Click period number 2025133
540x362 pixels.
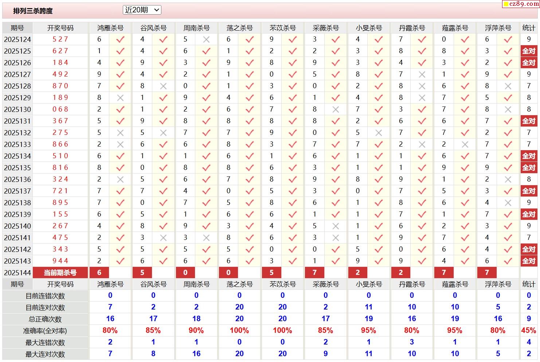click(x=17, y=144)
